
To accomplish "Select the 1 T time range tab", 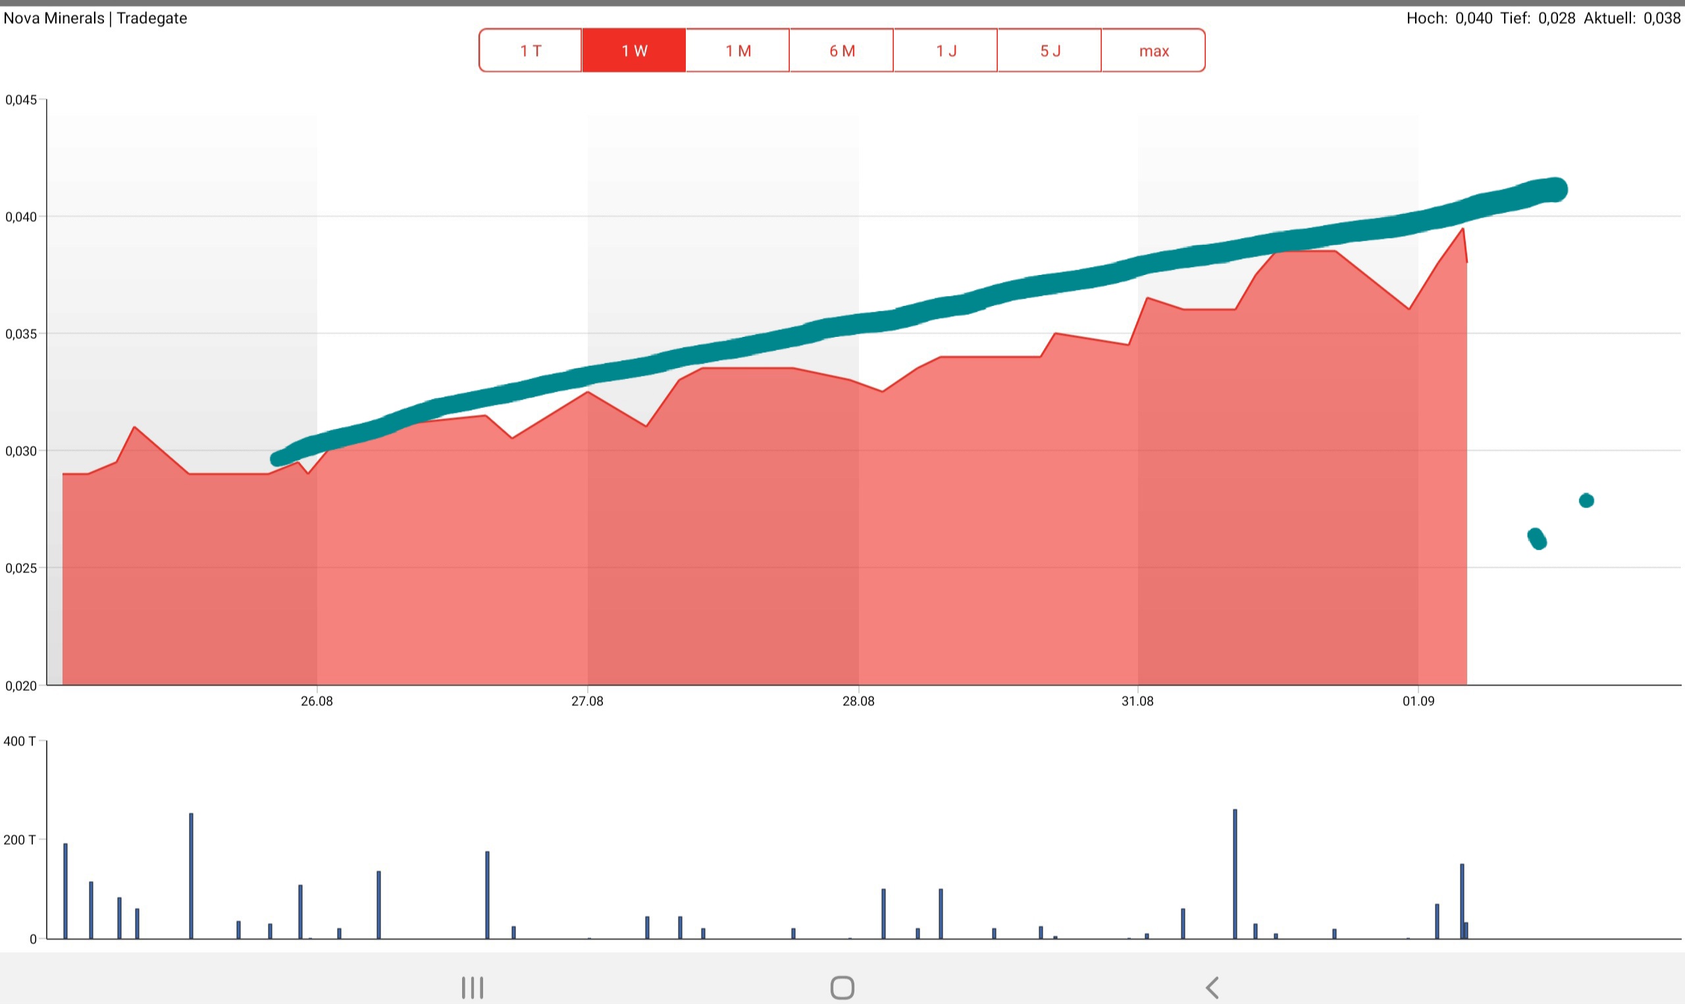I will [531, 51].
